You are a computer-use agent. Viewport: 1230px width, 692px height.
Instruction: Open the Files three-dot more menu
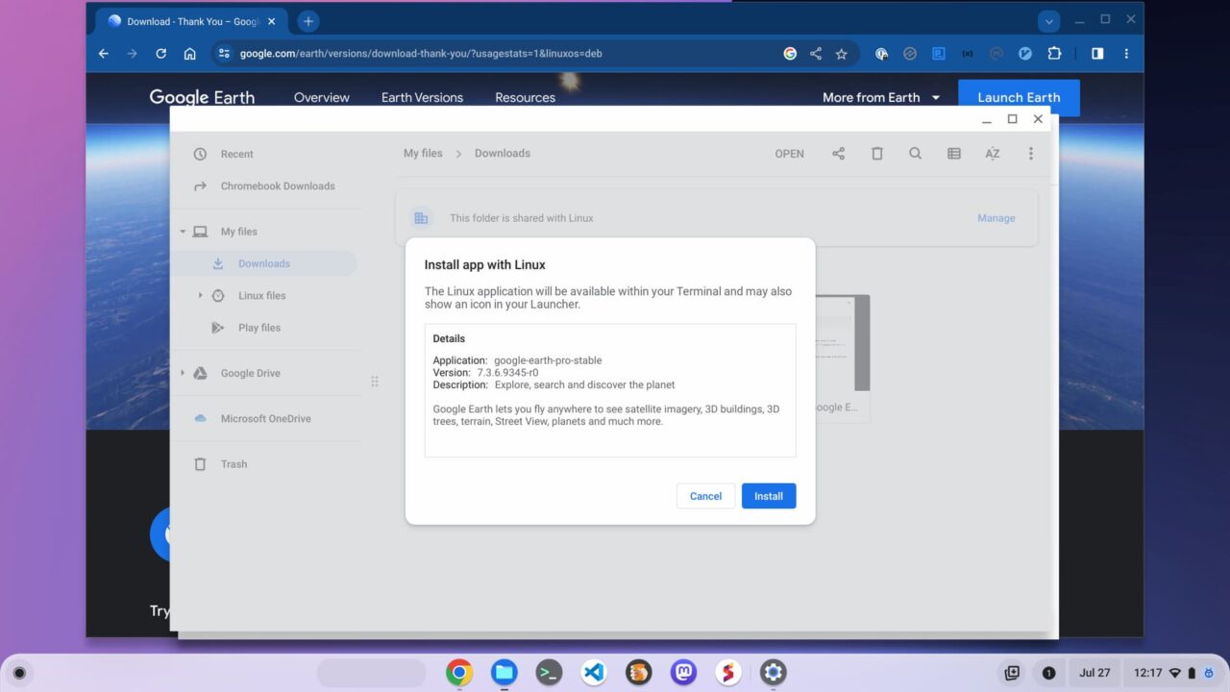coord(1030,154)
